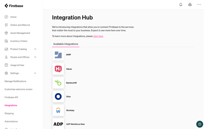
Task: Click the Asset Management box icon
Action: click(6, 33)
